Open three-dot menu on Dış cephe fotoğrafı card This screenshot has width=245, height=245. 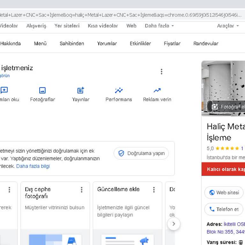pyautogui.click(x=82, y=190)
